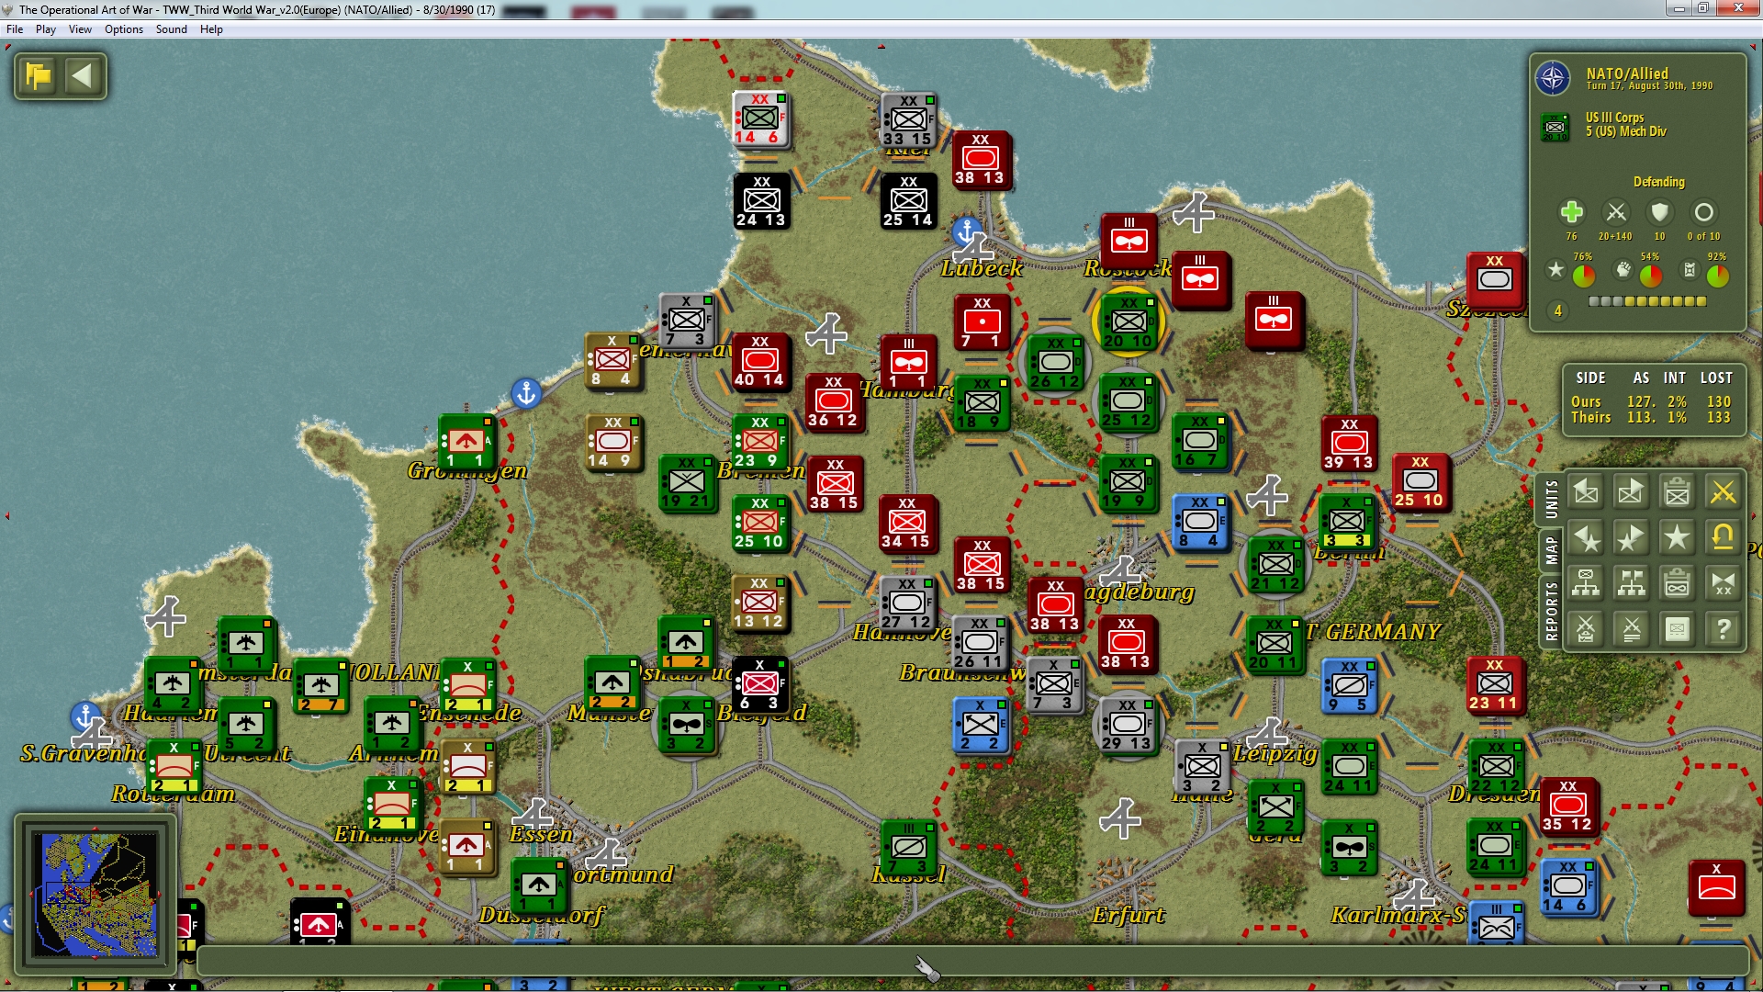
Task: Click the previous formation star icon
Action: 1586,537
